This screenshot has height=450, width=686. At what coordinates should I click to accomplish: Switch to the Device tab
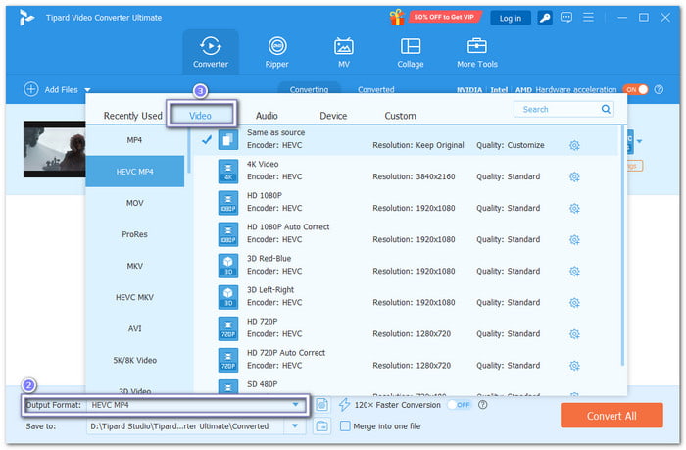333,116
